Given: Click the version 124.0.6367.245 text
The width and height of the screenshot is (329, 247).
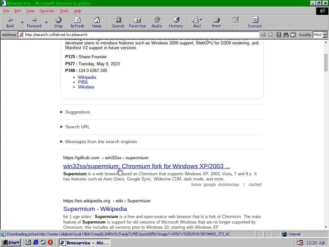Looking at the screenshot, I should [x=93, y=70].
